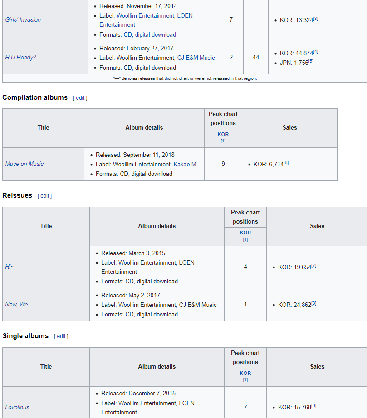367x418 pixels.
Task: Open Woollim Entertainment link in Girls' Invasion row
Action: [x=145, y=16]
